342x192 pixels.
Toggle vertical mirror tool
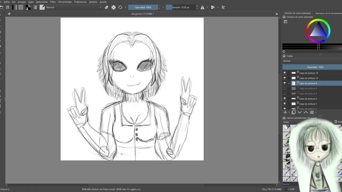click(213, 7)
